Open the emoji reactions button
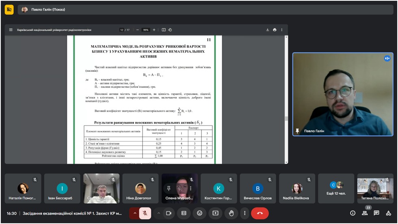The height and width of the screenshot is (224, 398). pos(199,213)
